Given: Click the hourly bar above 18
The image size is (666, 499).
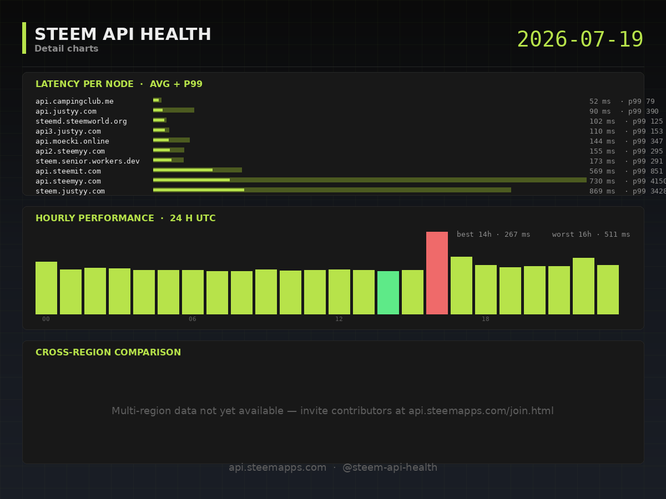Looking at the screenshot, I should (x=486, y=289).
